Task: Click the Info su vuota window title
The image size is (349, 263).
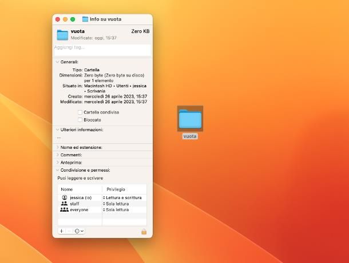Action: (105, 19)
